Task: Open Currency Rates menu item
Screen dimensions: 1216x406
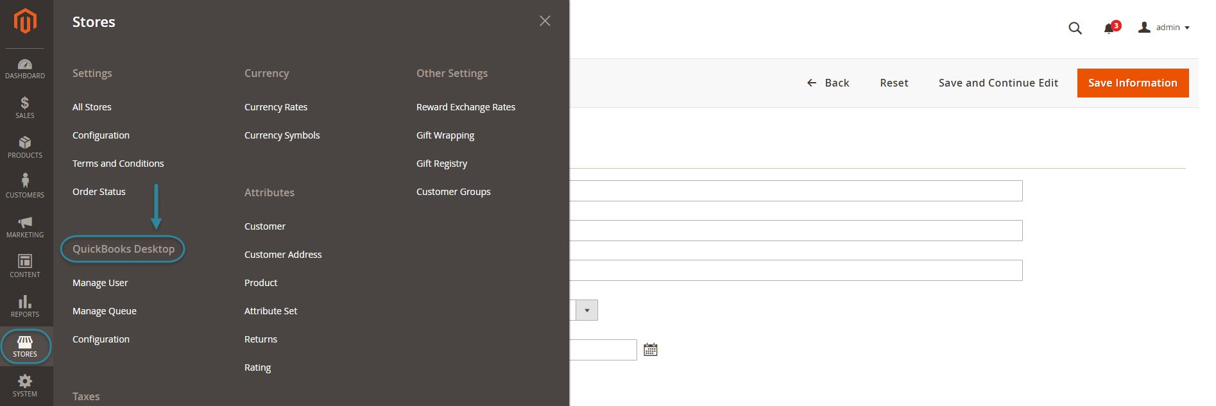Action: click(276, 107)
